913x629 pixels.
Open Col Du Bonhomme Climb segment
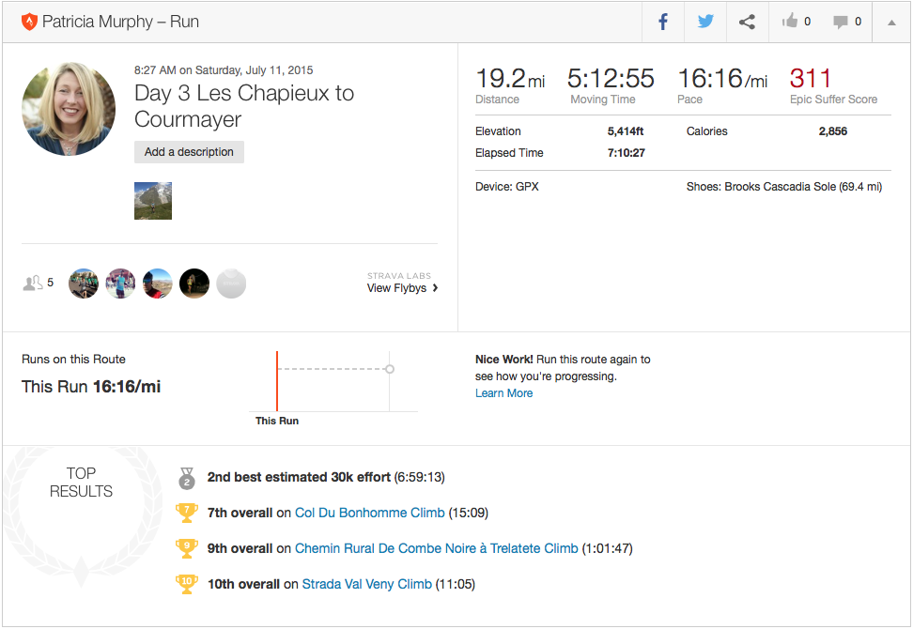point(369,513)
